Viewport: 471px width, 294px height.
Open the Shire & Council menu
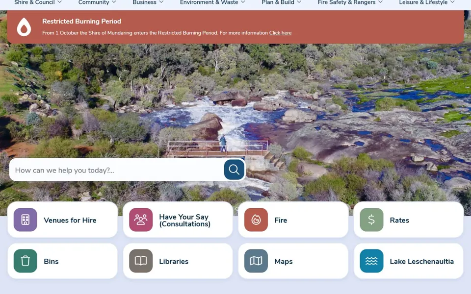(34, 2)
